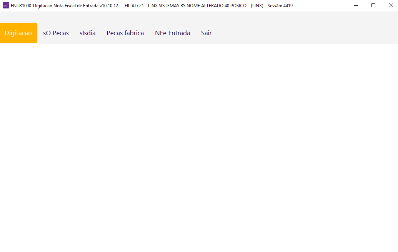Open the sIsdia menu item

(x=88, y=33)
